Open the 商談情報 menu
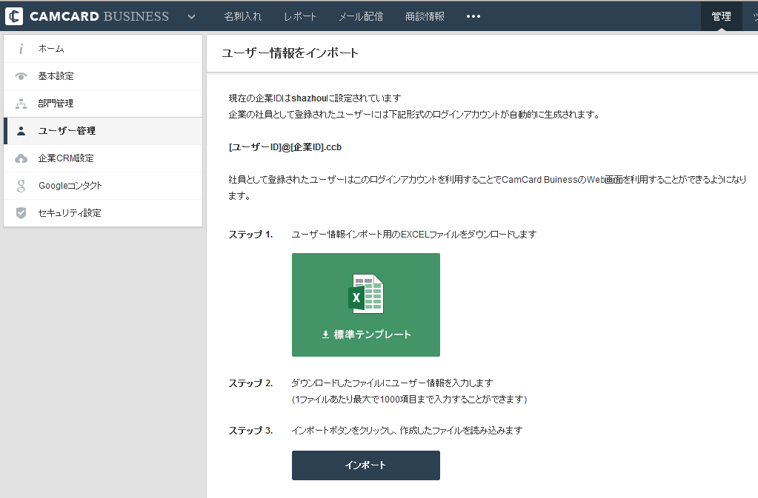The image size is (758, 498). [425, 16]
